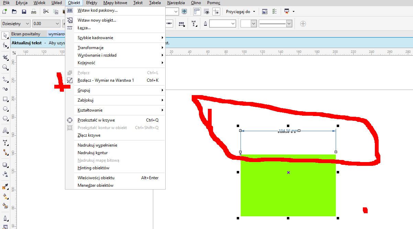
Task: Click the Save floppy disk icon
Action: [24, 11]
